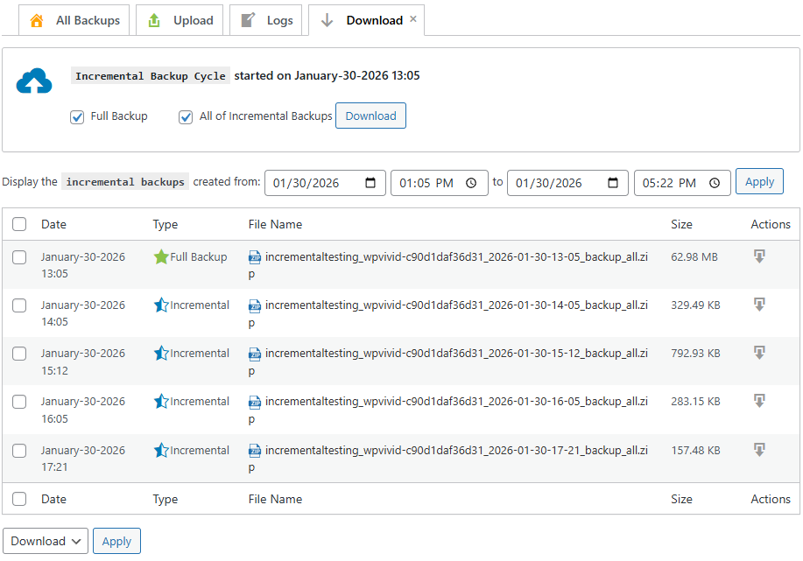Select all backups using the header checkbox

click(x=19, y=224)
